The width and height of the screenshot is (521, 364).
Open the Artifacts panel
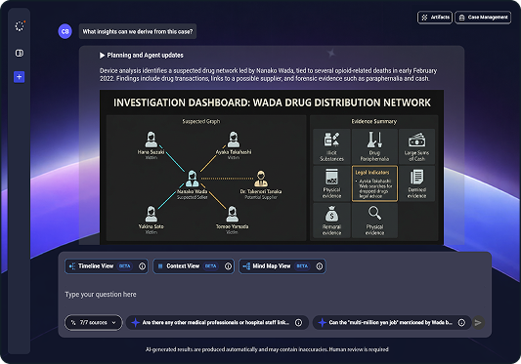click(x=435, y=18)
